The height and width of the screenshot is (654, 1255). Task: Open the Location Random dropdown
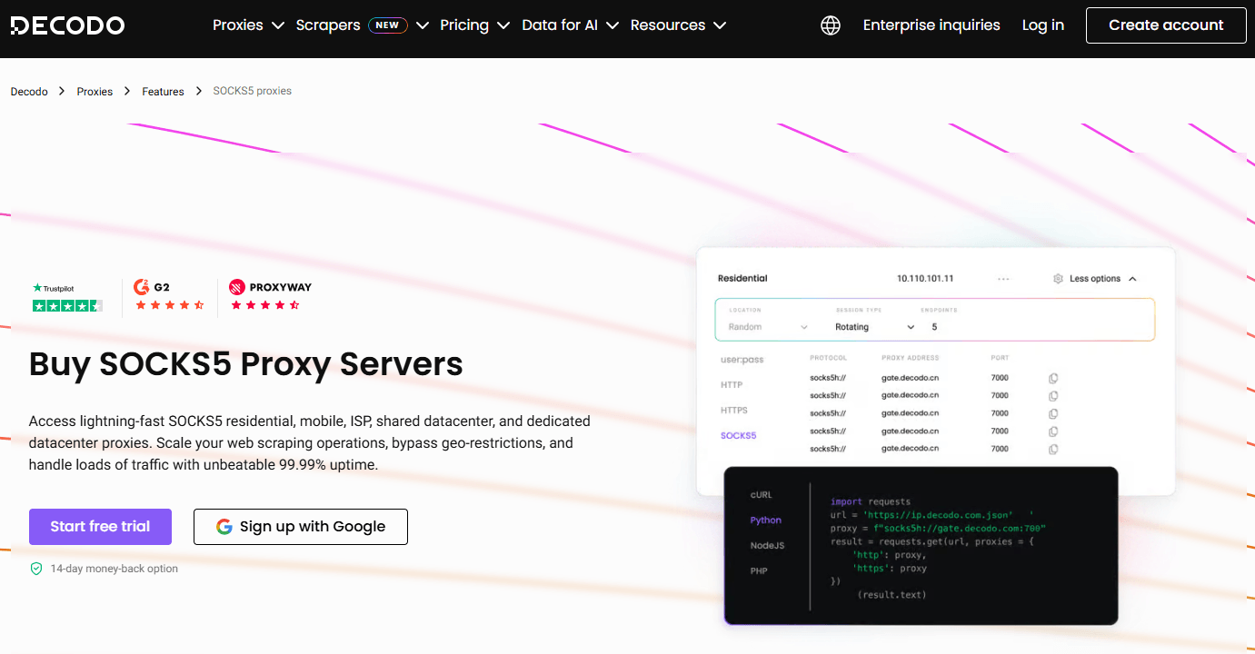[x=768, y=327]
